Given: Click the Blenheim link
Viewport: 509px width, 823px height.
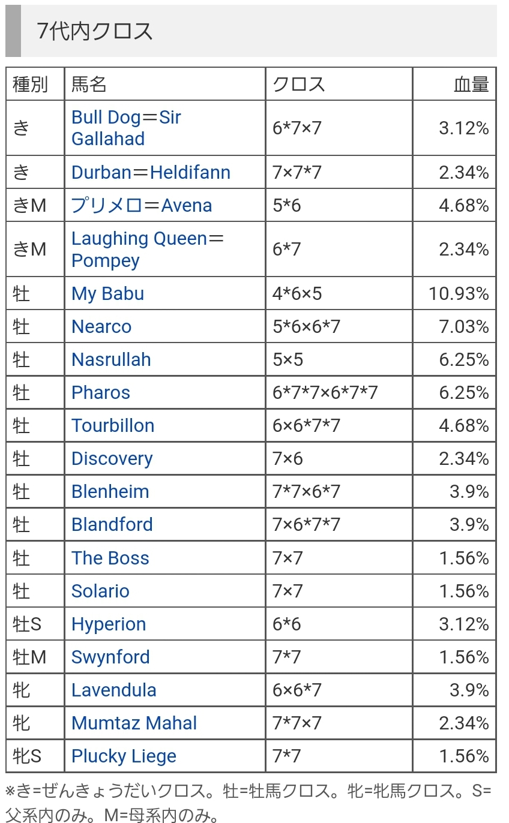Looking at the screenshot, I should click(110, 492).
